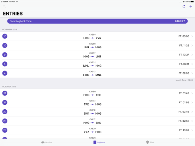Image resolution: width=195 pixels, height=146 pixels.
Task: Open the Pilot tab
Action: [x=150, y=142]
